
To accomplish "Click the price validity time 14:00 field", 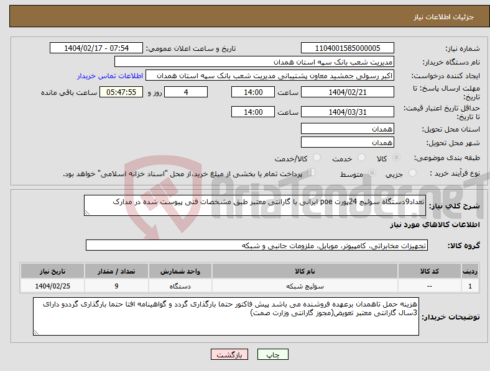I will point(253,112).
